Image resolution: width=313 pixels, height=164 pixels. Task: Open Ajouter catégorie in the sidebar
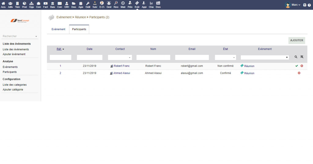point(13,90)
